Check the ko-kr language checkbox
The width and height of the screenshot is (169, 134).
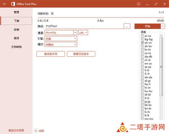[142, 108]
